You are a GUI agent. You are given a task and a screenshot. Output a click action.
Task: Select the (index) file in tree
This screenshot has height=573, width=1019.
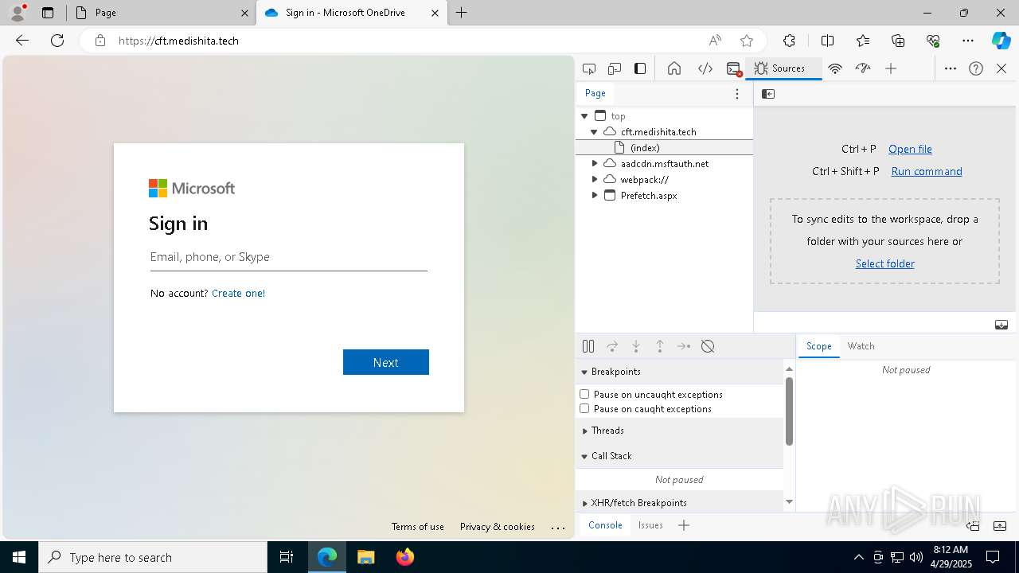(664, 147)
